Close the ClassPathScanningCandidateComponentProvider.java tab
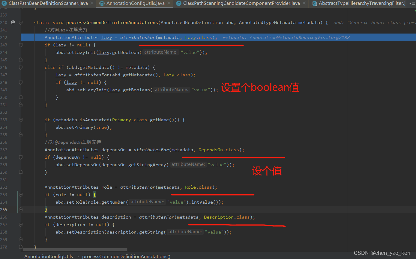Viewport: 416px width, 259px height. [304, 3]
